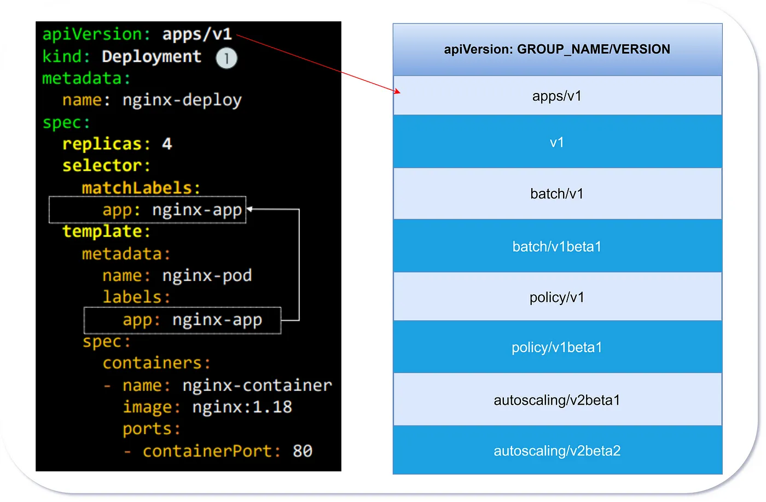Click the name: nginx-deploy line
The height and width of the screenshot is (502, 766).
click(152, 100)
